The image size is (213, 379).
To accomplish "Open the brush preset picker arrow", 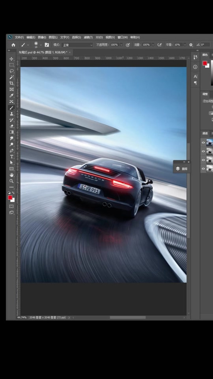I will 41,45.
